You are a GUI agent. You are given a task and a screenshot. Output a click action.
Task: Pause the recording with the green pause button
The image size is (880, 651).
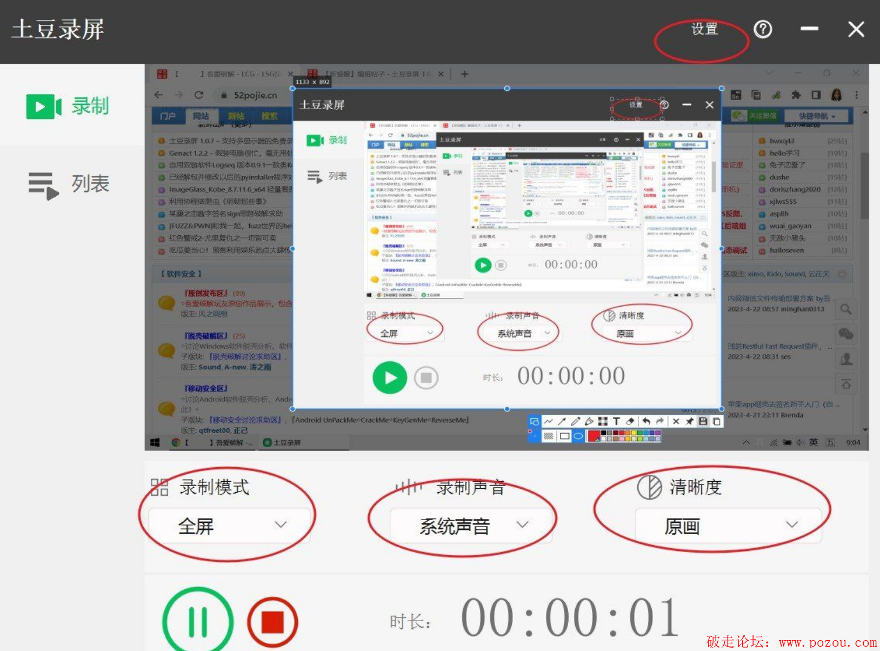198,622
